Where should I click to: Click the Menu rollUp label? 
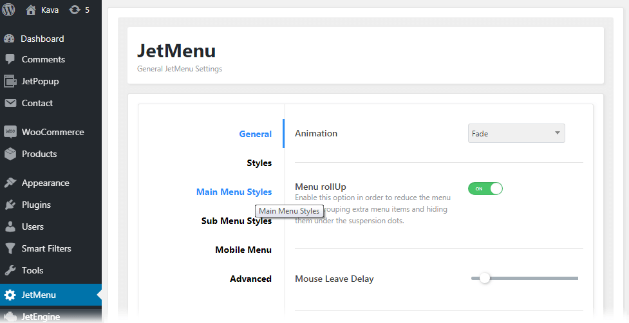(321, 187)
